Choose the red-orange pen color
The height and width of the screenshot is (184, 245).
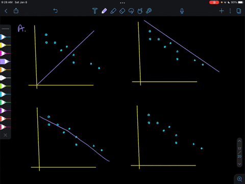[x=5, y=119]
